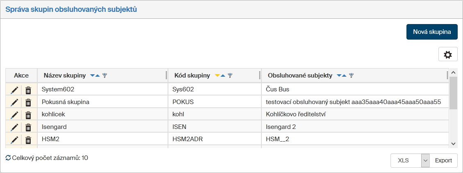
Task: Sort Obsluhované subjekty descending
Action: coord(339,75)
